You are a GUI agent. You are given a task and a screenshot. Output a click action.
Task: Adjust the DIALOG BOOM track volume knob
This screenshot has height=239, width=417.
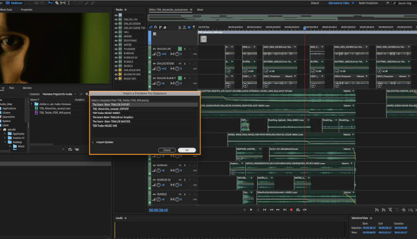point(159,68)
